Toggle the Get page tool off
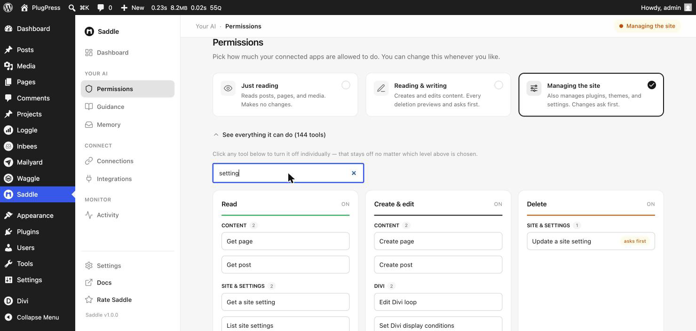 pos(285,241)
